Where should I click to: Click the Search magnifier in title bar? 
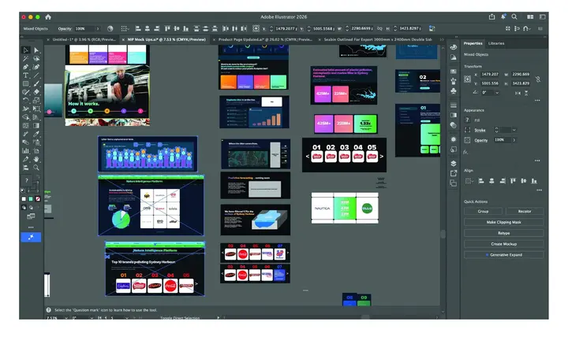pyautogui.click(x=514, y=17)
